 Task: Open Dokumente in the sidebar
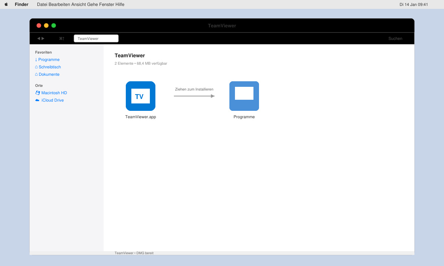click(47, 74)
